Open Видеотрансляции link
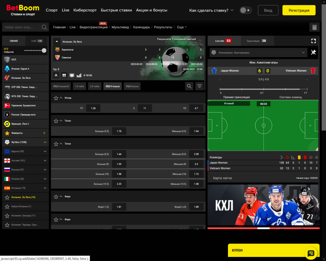The width and height of the screenshot is (326, 261). [x=93, y=27]
